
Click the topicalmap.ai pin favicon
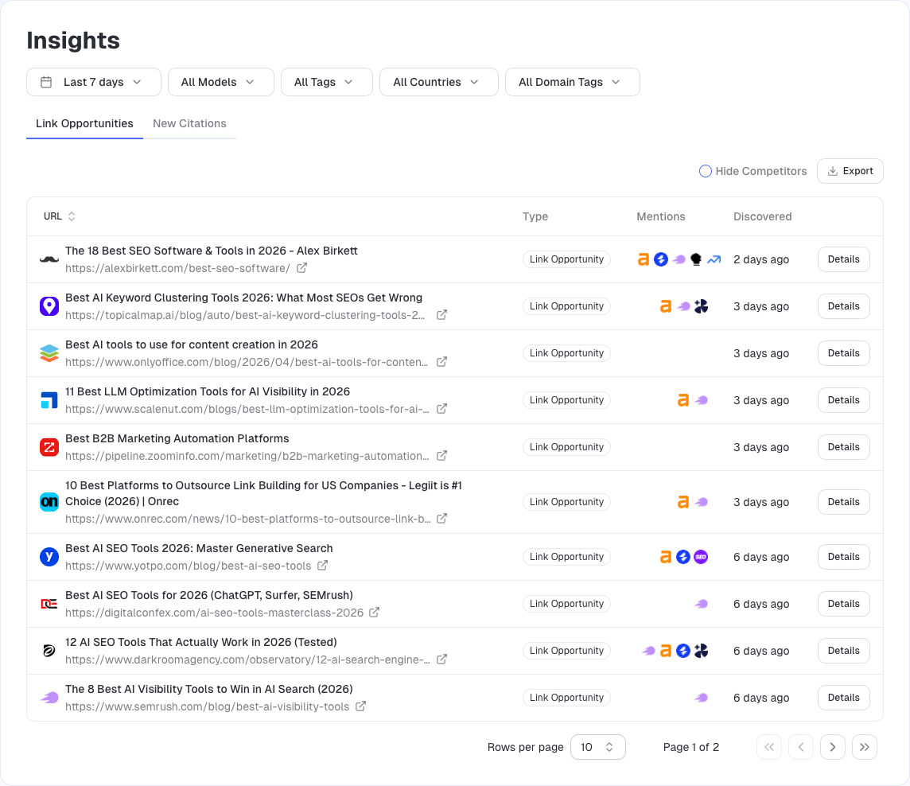49,306
